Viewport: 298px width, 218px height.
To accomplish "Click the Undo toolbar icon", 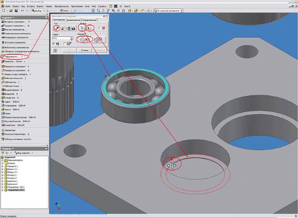I will coord(22,10).
